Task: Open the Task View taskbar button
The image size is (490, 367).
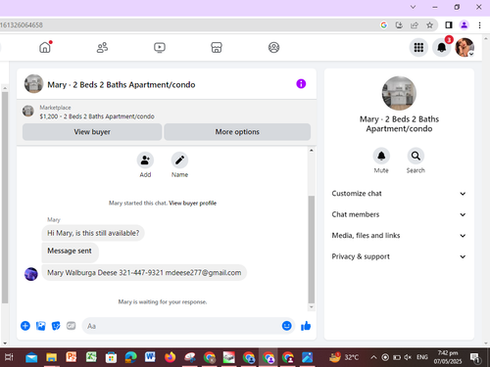Action: [x=9, y=357]
